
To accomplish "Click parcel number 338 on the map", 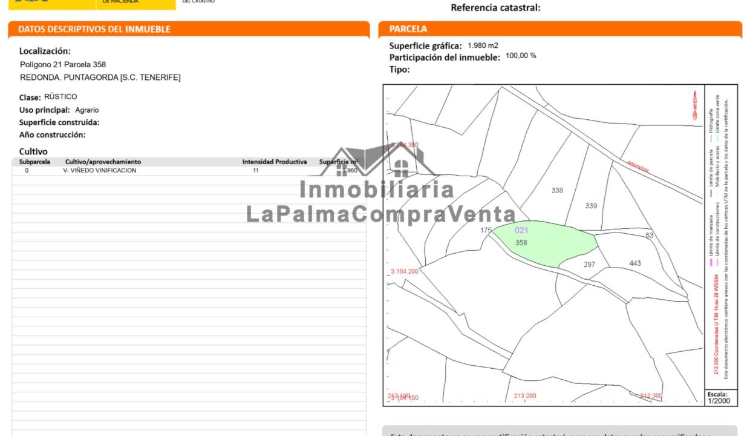I will (557, 191).
